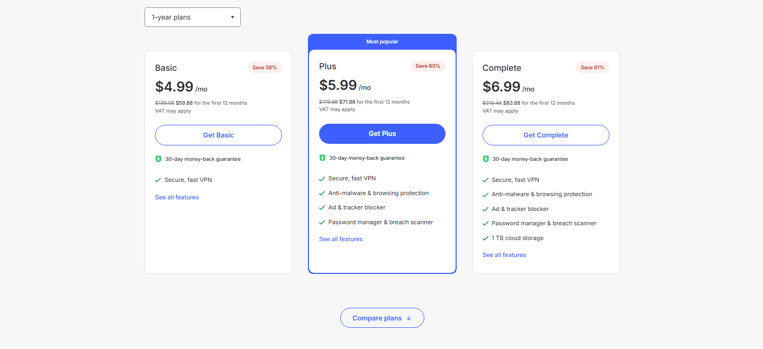The width and height of the screenshot is (763, 349).
Task: Click Plus plan's Password manager checkmark
Action: click(322, 223)
